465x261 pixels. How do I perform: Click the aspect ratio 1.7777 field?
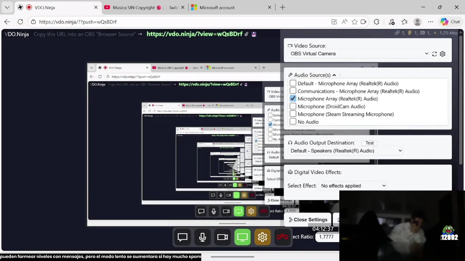(x=327, y=237)
